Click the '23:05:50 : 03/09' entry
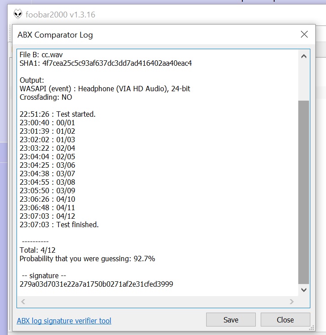The width and height of the screenshot is (326, 335). 47,191
